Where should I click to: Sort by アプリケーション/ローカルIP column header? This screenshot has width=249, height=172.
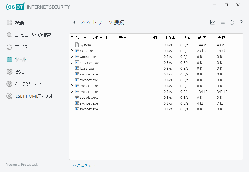click(93, 38)
